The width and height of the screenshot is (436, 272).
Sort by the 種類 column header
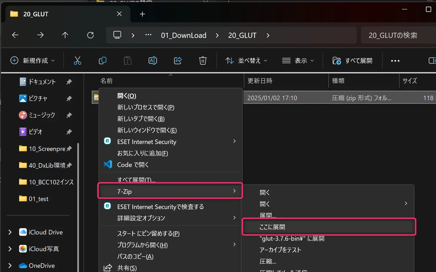[338, 81]
